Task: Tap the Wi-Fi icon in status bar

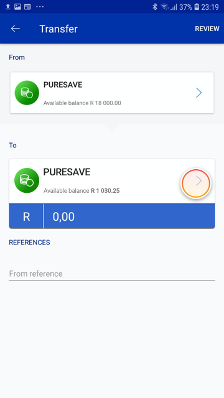Action: coord(165,7)
